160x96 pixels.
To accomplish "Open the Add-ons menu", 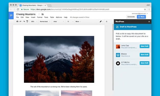I will [59, 17].
